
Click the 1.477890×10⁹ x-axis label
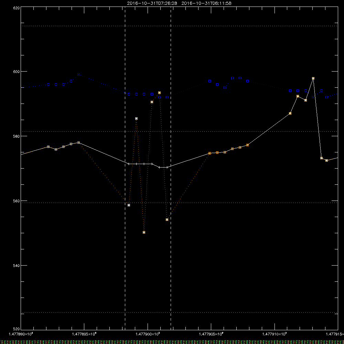tap(21, 334)
